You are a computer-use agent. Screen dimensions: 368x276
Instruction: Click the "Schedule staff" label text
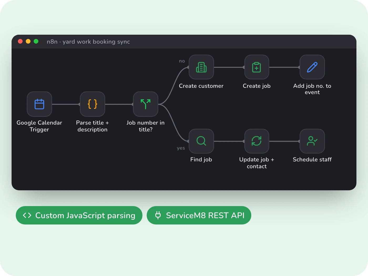(x=312, y=160)
